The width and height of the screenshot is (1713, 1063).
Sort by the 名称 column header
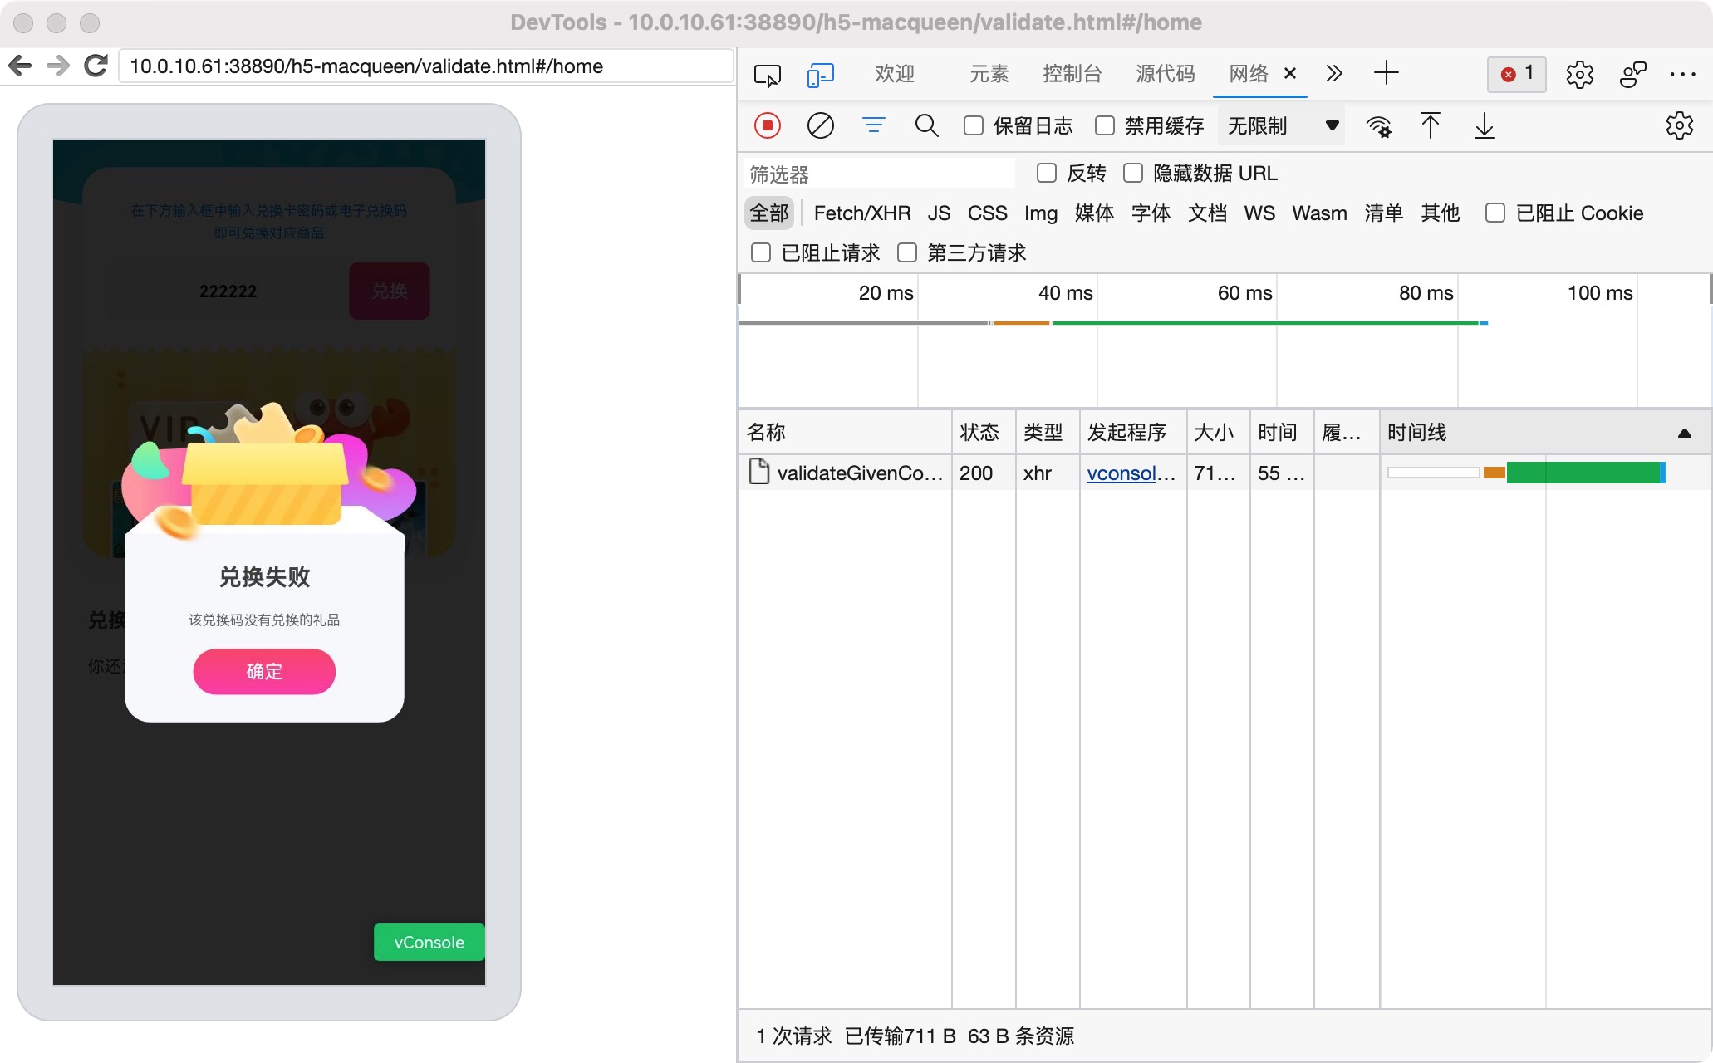[845, 432]
